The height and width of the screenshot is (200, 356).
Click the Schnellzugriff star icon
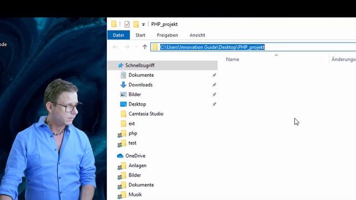point(120,66)
